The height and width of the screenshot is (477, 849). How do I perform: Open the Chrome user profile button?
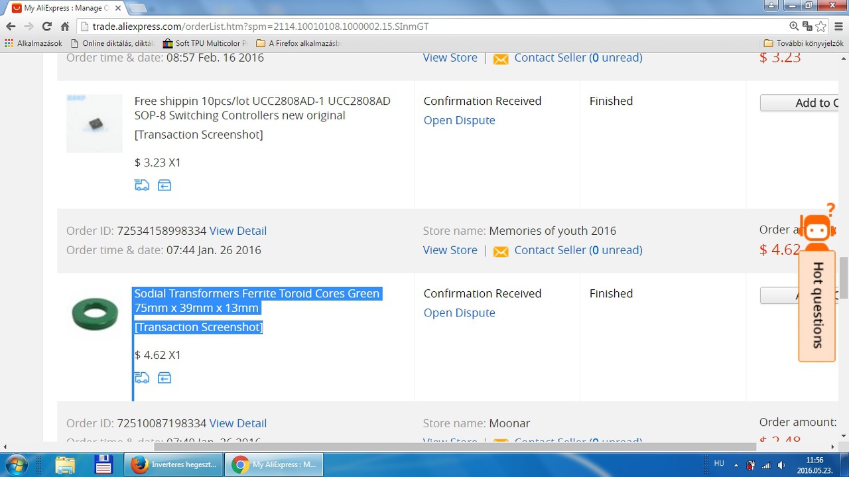click(x=771, y=5)
